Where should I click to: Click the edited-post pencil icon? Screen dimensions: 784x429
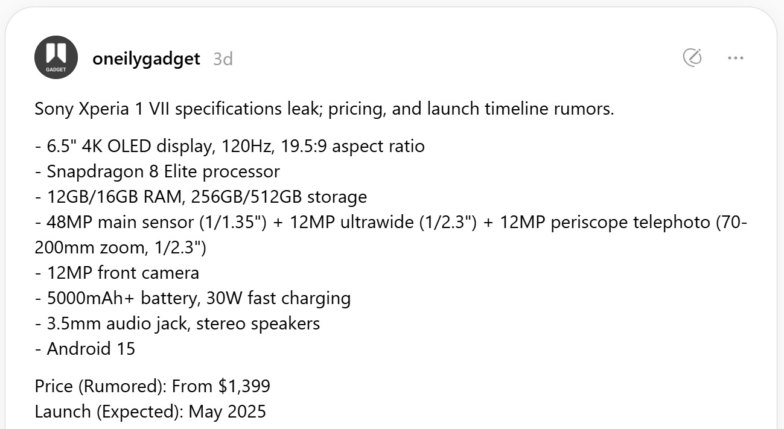[692, 58]
